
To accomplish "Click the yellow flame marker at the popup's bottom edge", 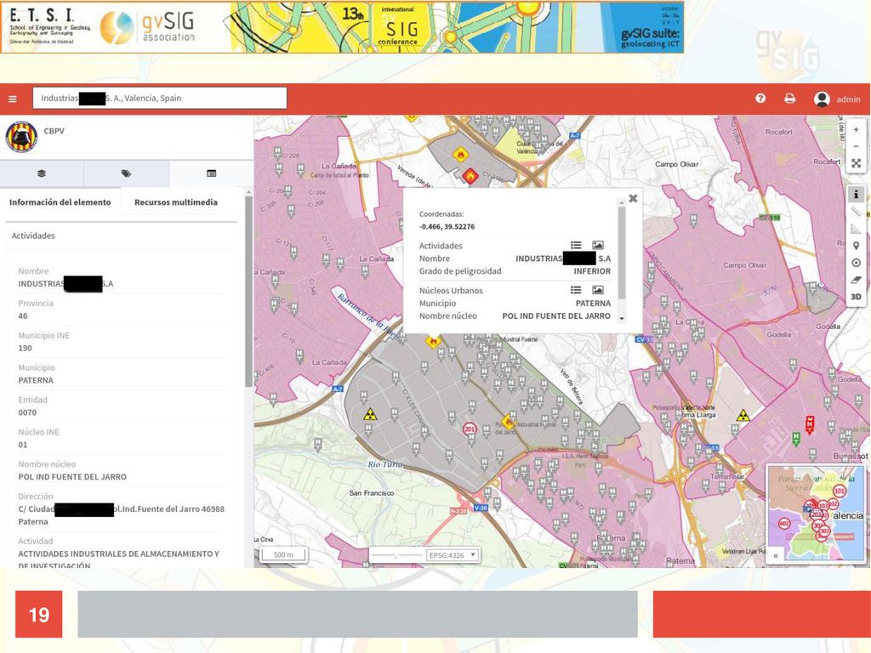I will click(433, 341).
